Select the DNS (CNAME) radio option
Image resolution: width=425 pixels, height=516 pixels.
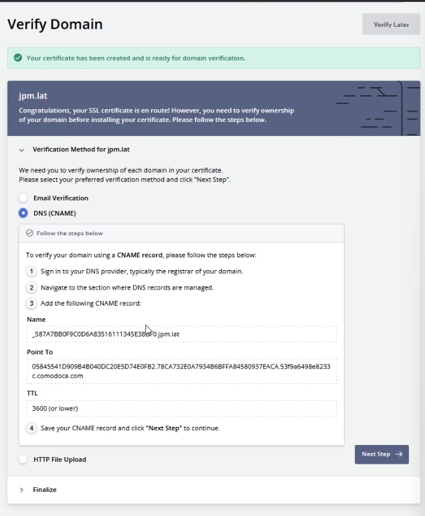click(x=23, y=214)
